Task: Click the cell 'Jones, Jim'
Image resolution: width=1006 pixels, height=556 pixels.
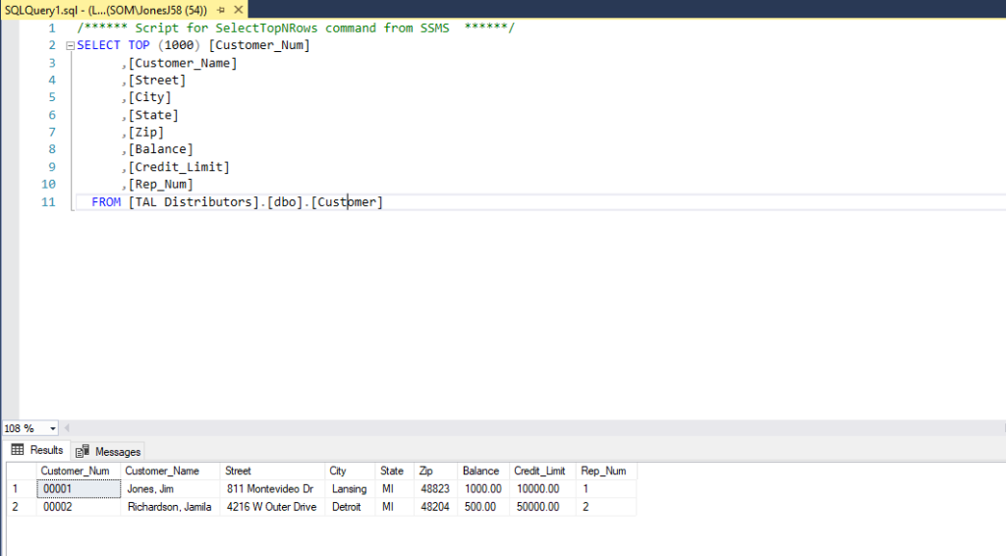Action: [x=170, y=488]
